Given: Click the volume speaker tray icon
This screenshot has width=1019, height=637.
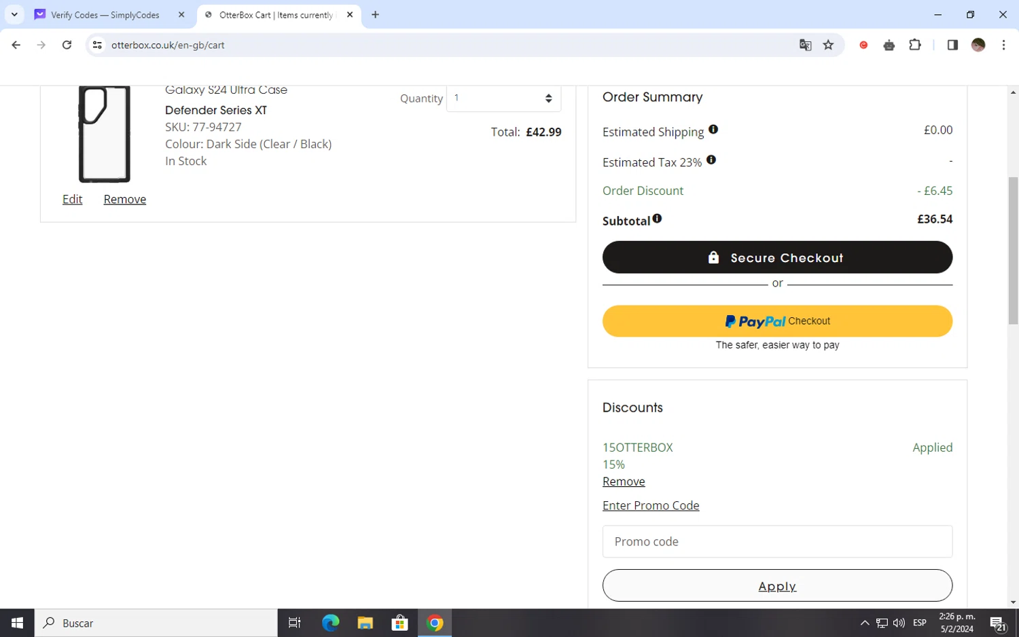Looking at the screenshot, I should tap(899, 623).
